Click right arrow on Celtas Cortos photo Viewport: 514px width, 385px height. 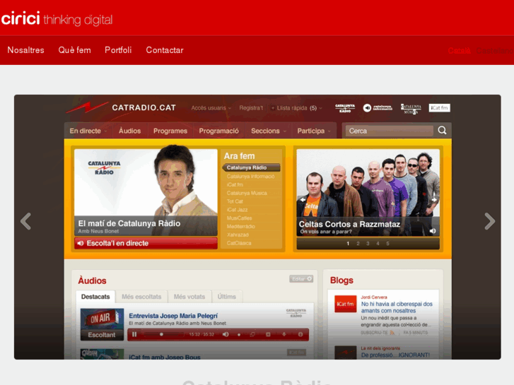pos(434,199)
